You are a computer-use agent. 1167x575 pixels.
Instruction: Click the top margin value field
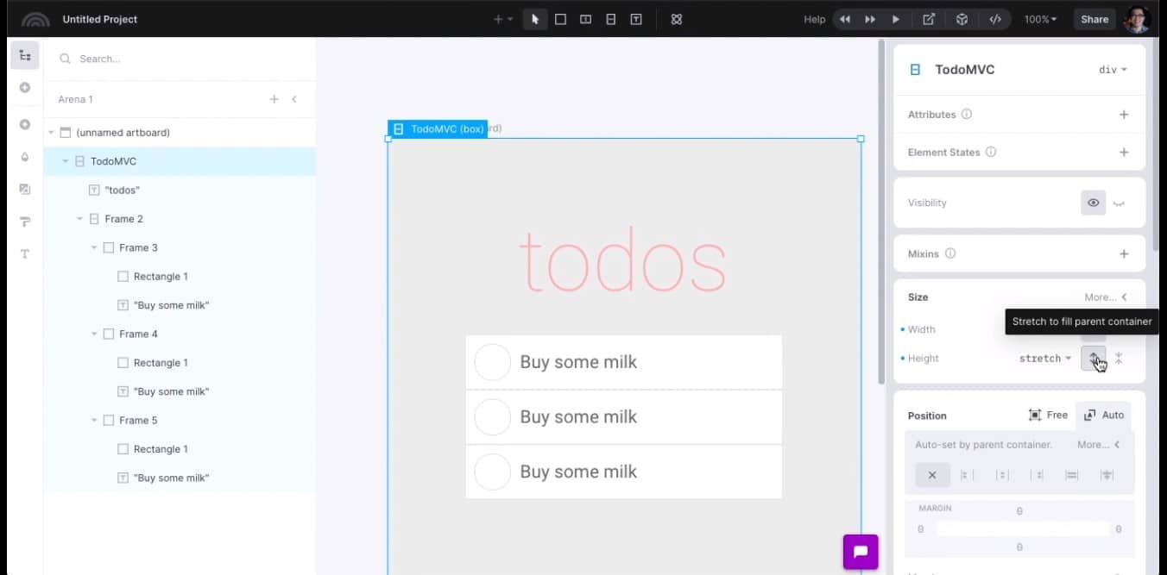(x=1019, y=511)
